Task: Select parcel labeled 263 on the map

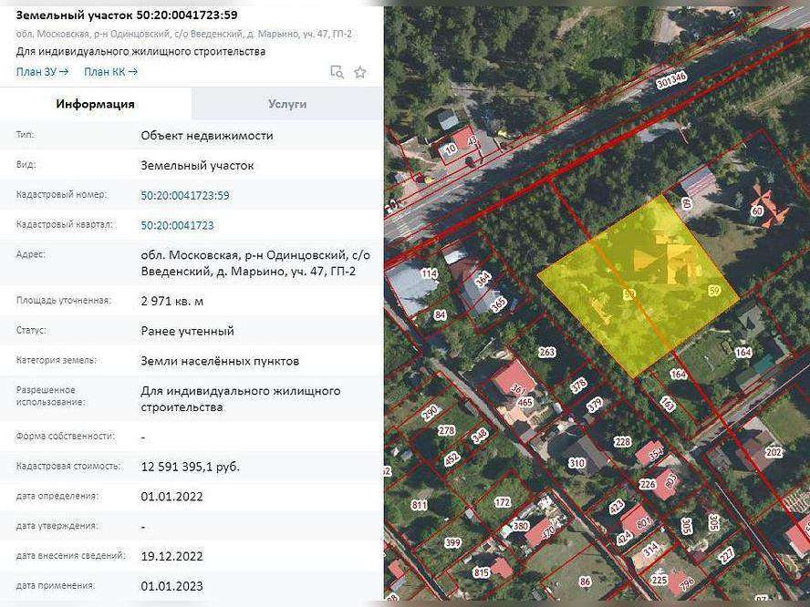Action: (546, 353)
